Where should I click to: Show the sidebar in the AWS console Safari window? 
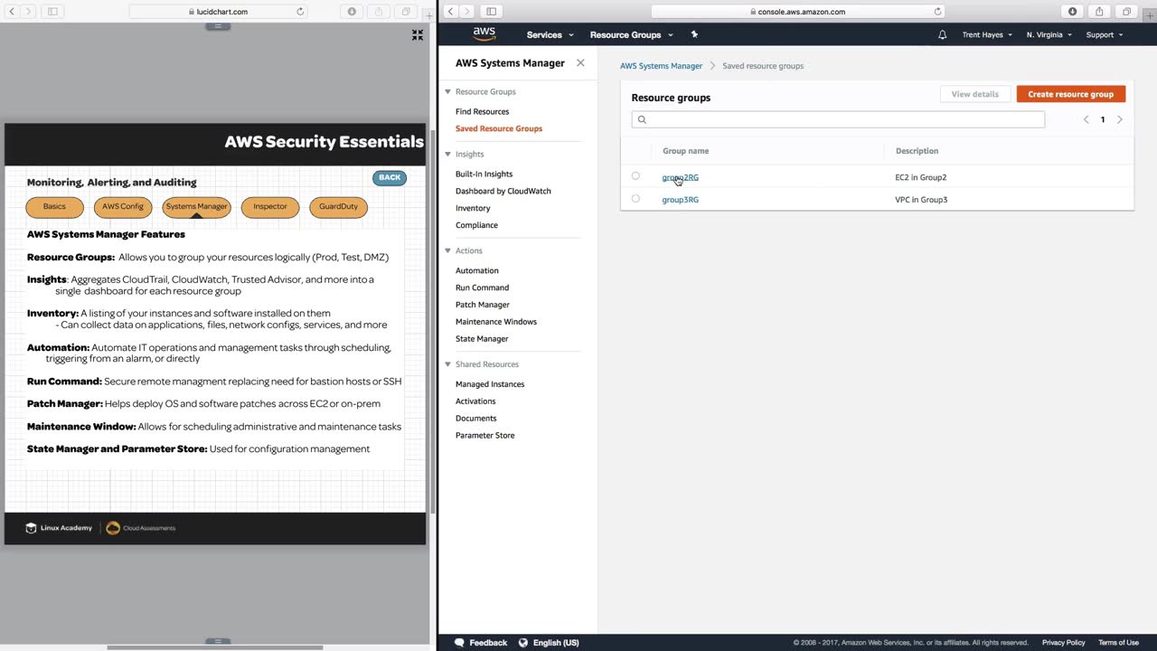491,12
